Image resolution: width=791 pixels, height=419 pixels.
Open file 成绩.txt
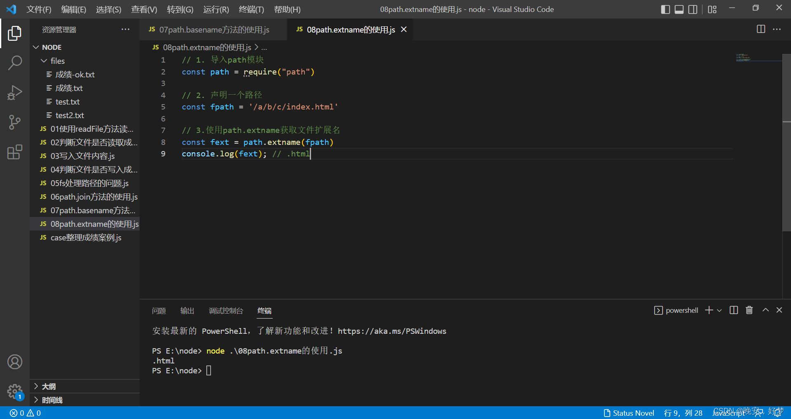coord(84,88)
